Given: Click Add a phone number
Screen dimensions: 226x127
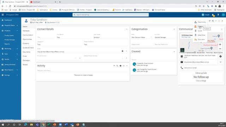Looking at the screenshot, I should click(190, 68).
